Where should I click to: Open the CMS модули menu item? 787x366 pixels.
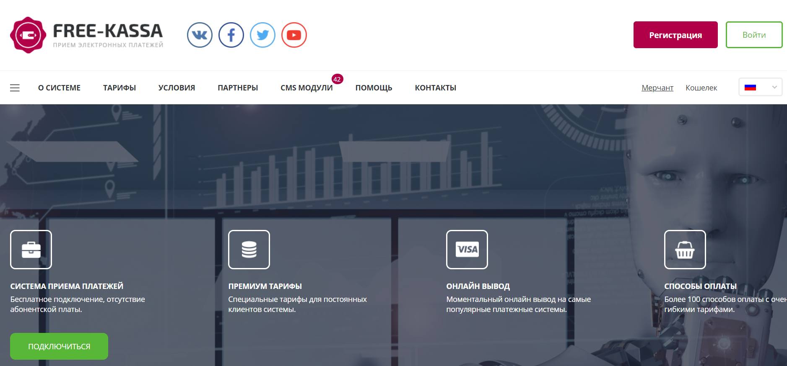tap(306, 88)
